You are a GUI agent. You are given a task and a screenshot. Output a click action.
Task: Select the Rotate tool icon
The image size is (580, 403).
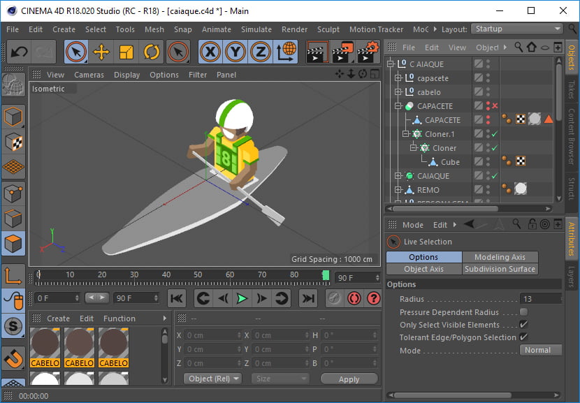pos(152,52)
